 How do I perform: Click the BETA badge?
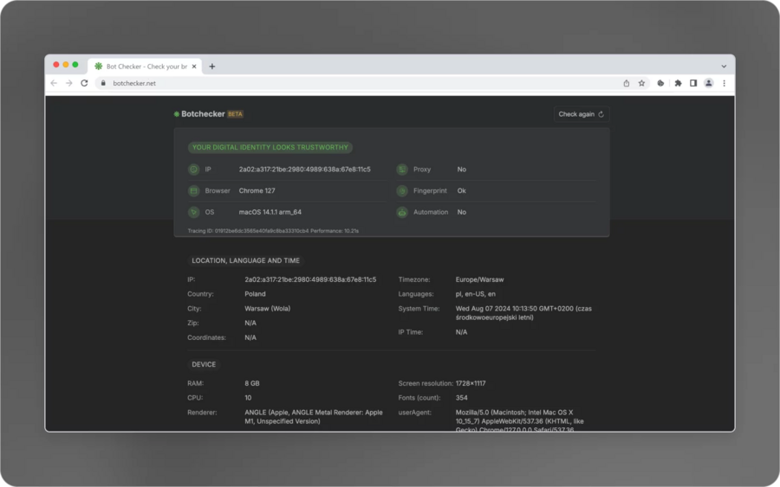pos(235,113)
